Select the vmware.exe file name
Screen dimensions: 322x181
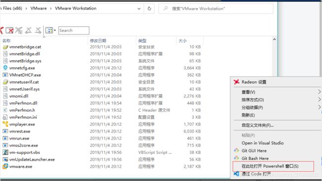pos(21,167)
